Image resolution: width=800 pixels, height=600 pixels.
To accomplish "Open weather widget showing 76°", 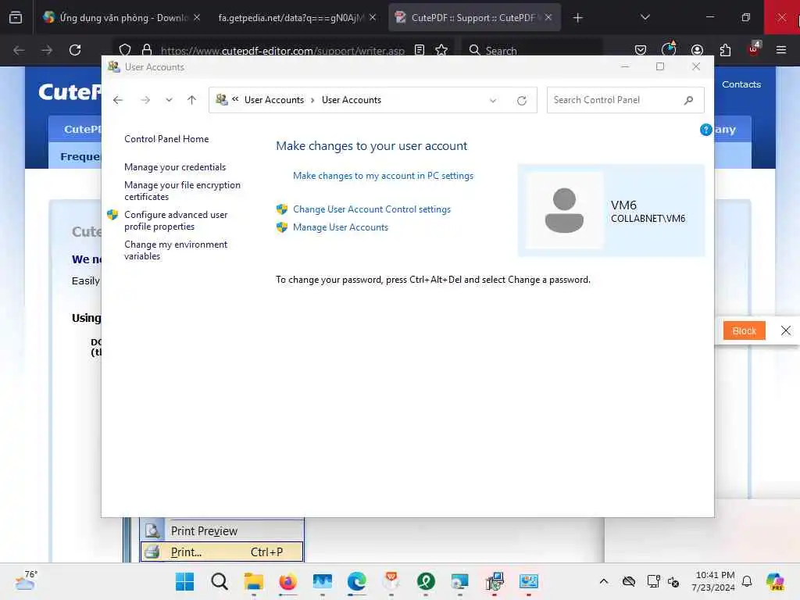I will (26, 580).
